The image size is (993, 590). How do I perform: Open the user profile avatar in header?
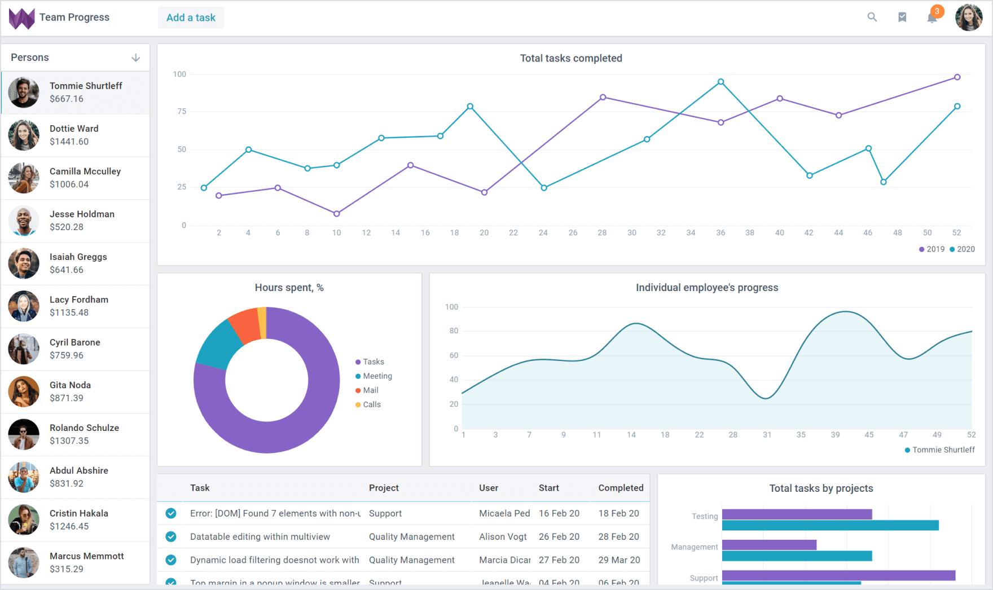(969, 17)
